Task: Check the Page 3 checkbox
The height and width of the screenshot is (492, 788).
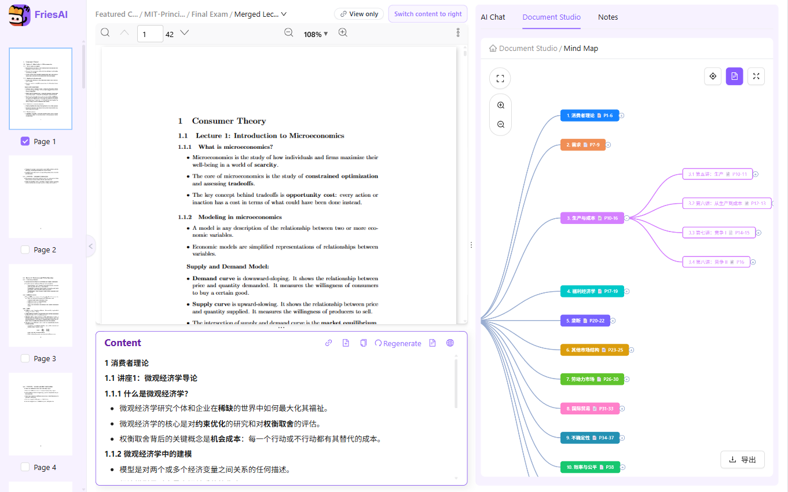Action: [25, 359]
